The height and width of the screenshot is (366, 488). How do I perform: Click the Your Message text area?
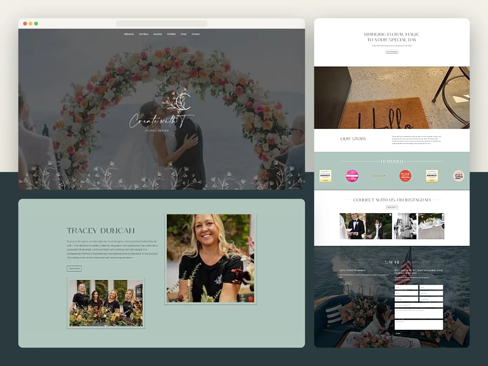419,325
